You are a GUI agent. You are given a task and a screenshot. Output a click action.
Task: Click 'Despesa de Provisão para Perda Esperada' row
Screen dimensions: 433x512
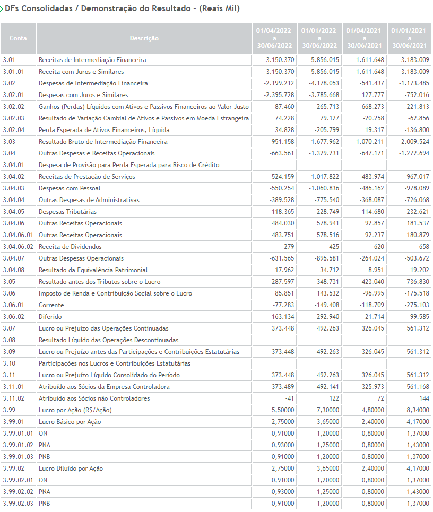pos(216,165)
